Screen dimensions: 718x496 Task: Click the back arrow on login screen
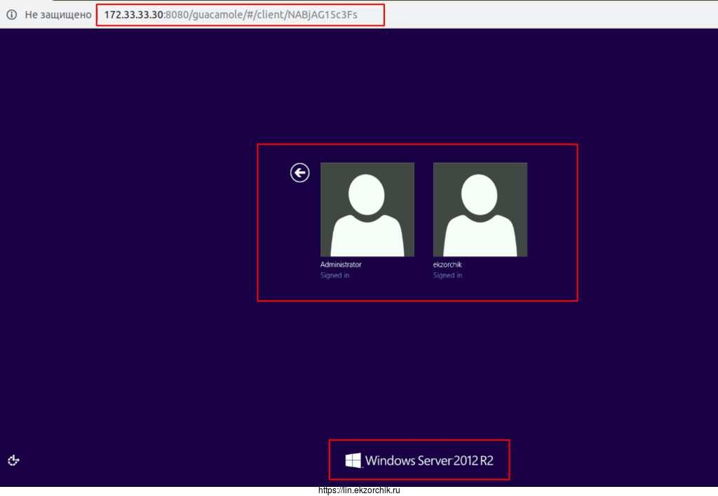pyautogui.click(x=300, y=173)
